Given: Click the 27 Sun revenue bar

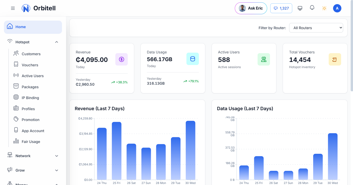Looking at the screenshot, I should (146, 164).
